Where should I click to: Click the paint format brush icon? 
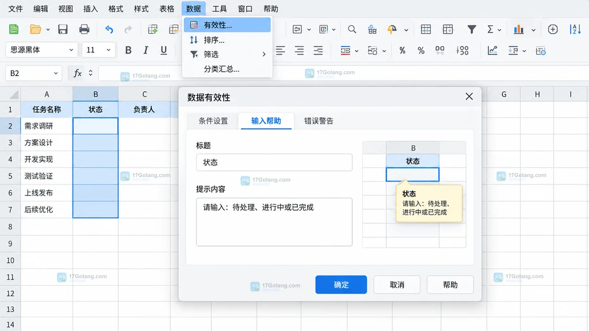coord(392,29)
